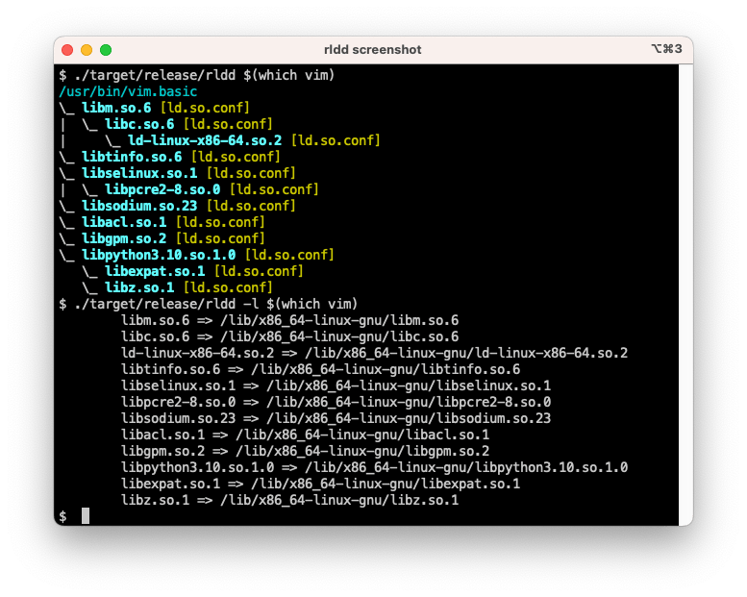The height and width of the screenshot is (597, 747).
Task: Click '[ld.so.conf]' next to libpython3.10.so.1.0
Action: pyautogui.click(x=289, y=255)
